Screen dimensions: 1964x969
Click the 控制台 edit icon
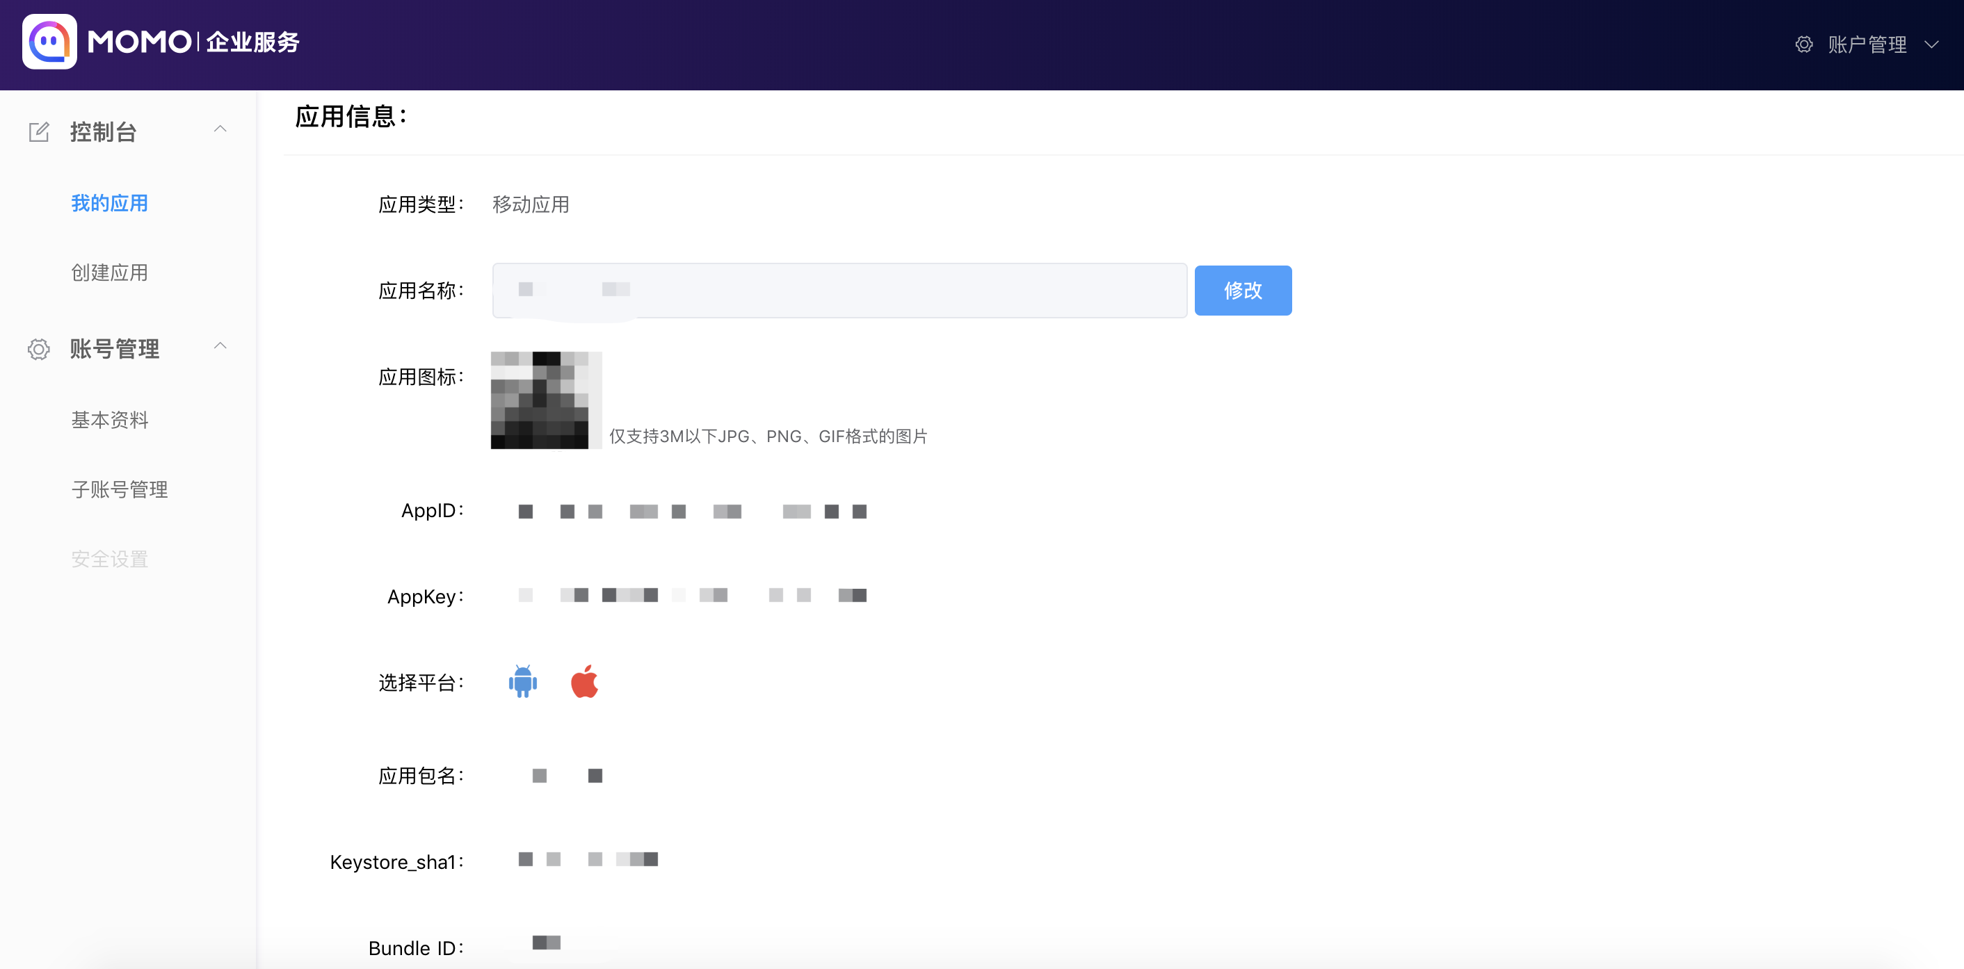click(x=39, y=132)
